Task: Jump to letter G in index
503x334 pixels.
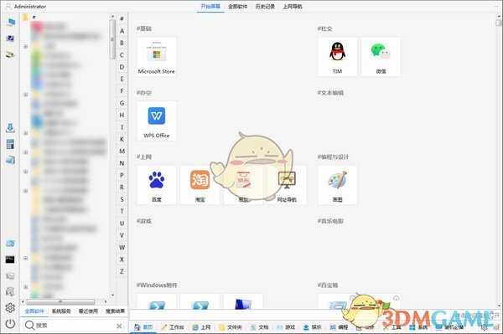Action: (122, 103)
